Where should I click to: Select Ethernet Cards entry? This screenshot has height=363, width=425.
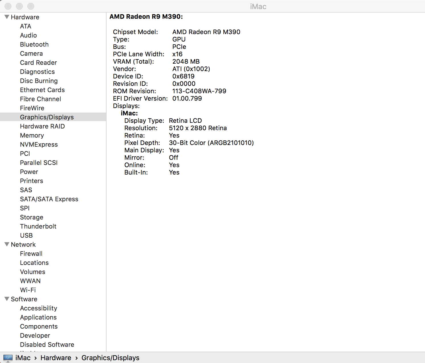[x=42, y=90]
